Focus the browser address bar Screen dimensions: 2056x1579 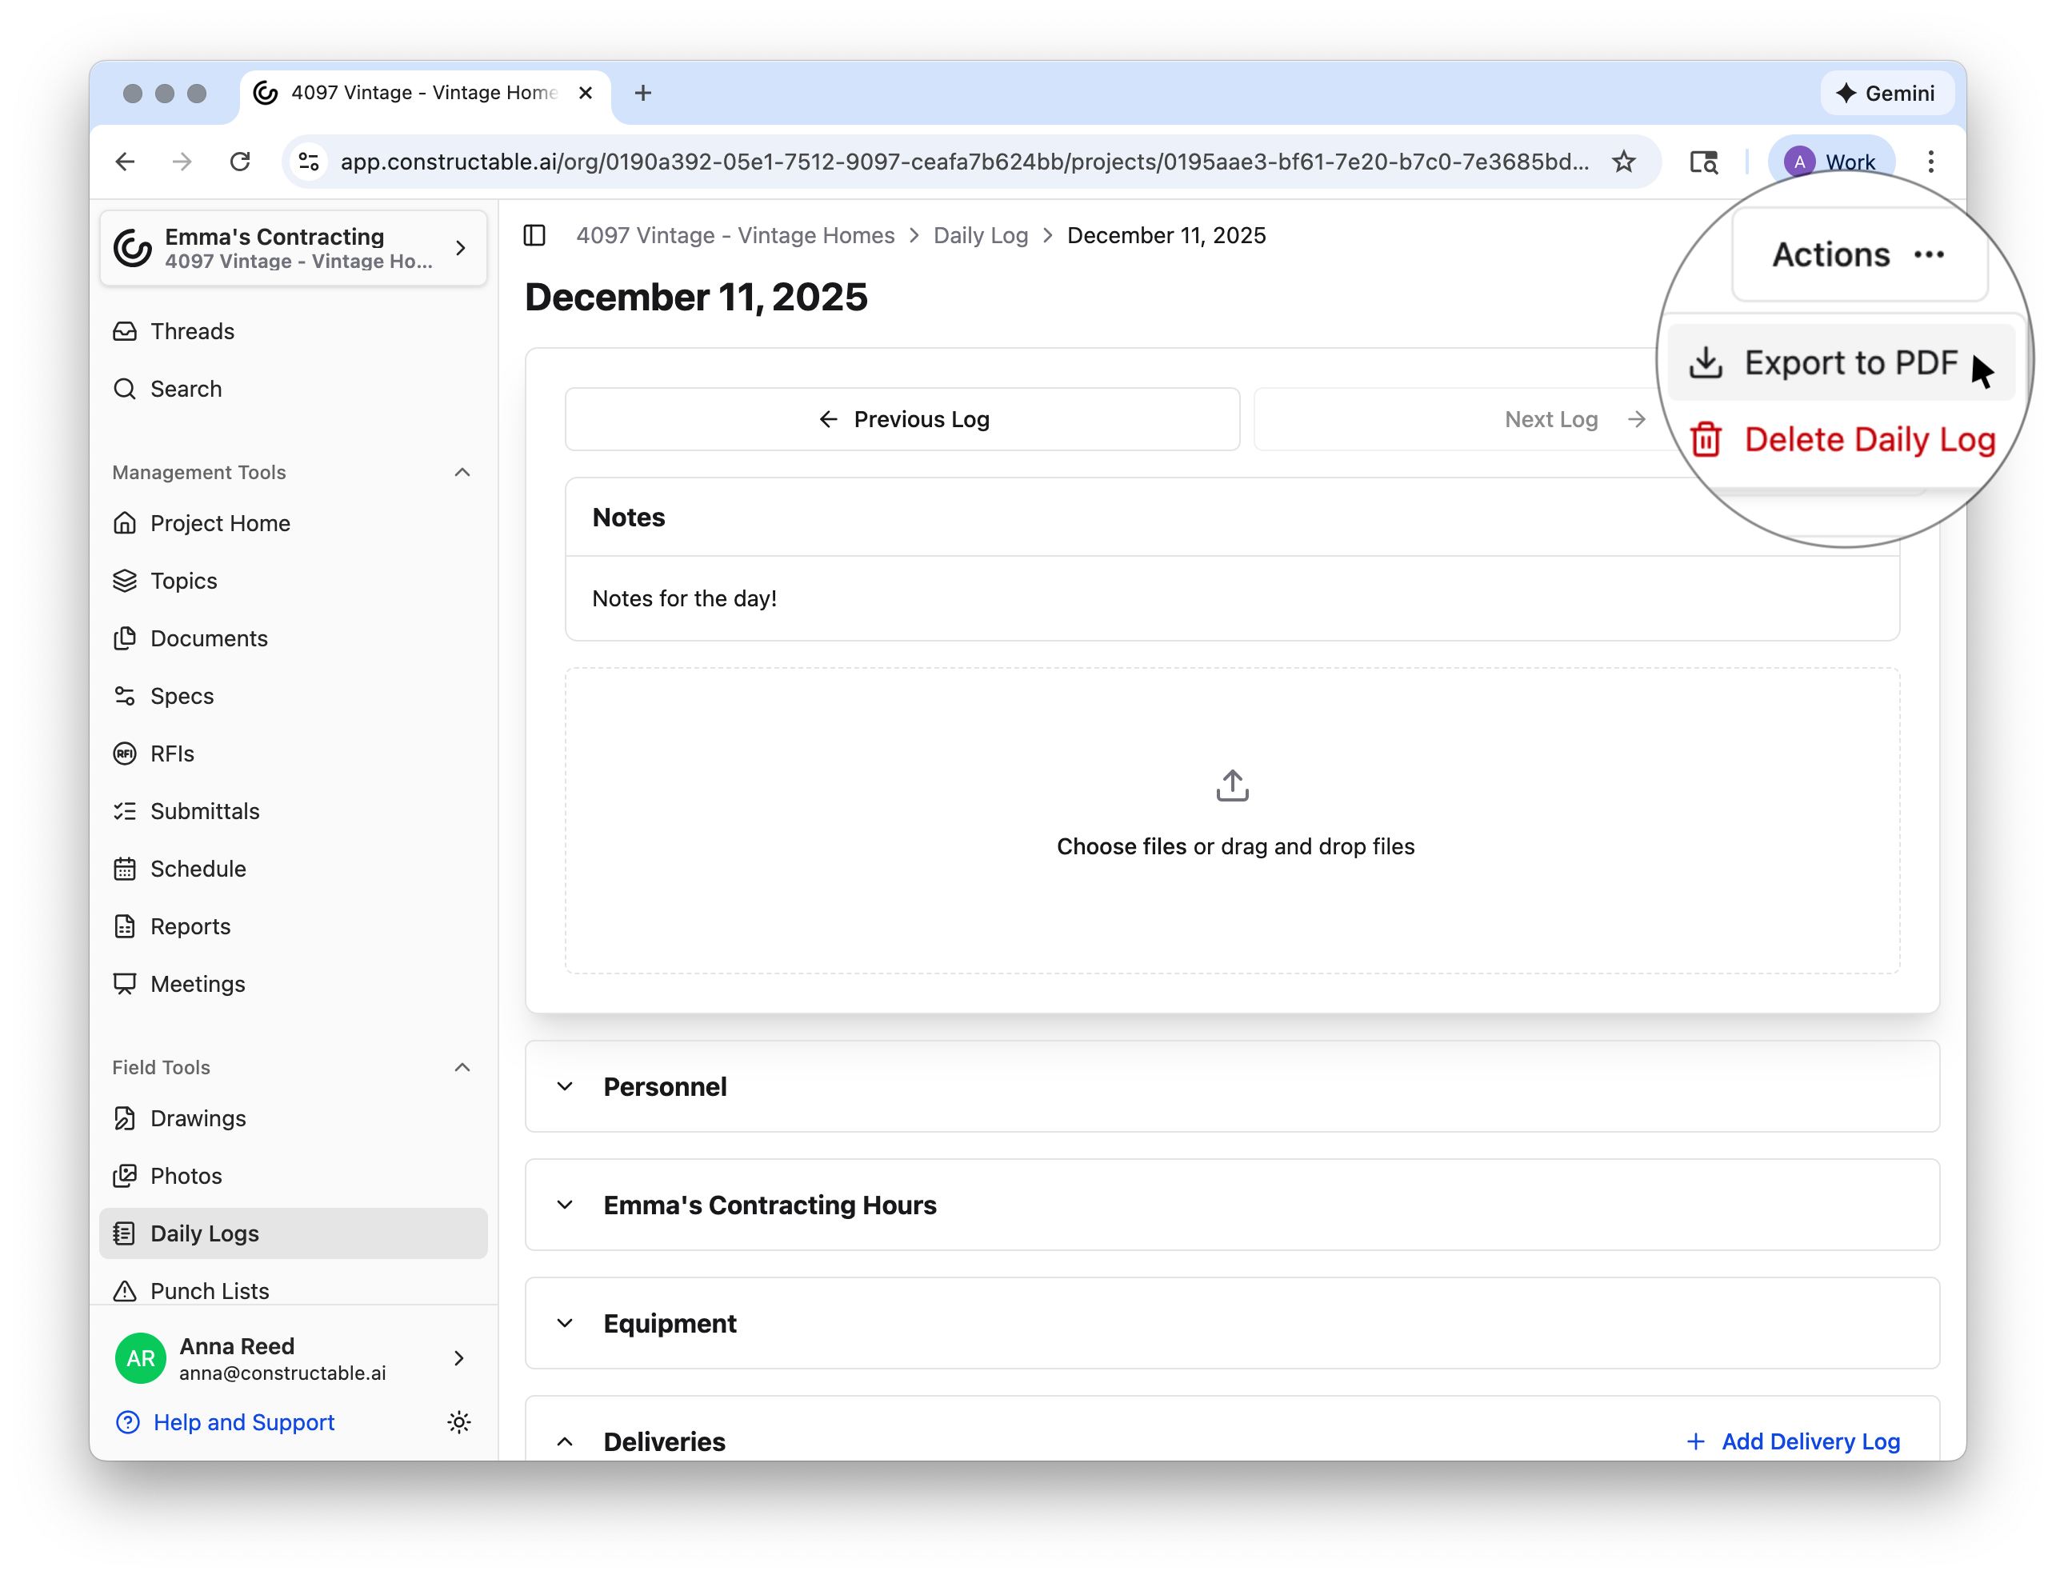pos(965,162)
